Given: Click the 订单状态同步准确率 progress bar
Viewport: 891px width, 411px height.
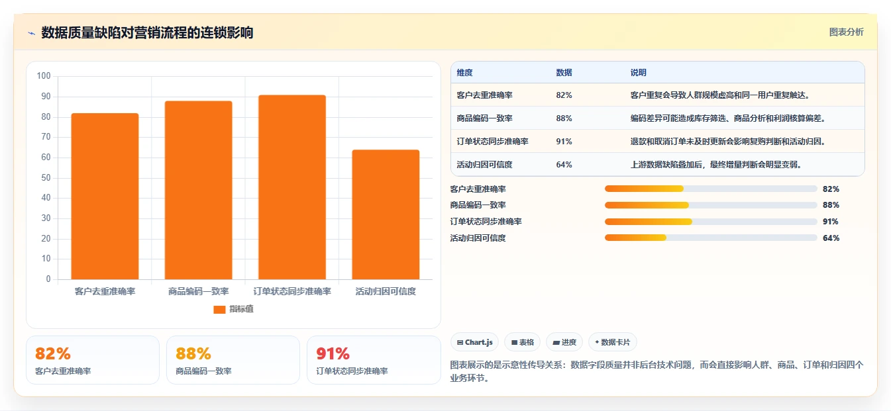Looking at the screenshot, I should (x=711, y=222).
